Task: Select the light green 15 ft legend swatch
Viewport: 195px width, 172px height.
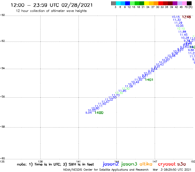Action: (x=132, y=3)
